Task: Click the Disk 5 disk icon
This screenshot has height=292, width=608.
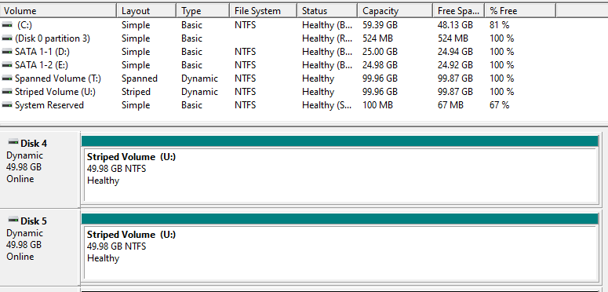Action: 13,220
